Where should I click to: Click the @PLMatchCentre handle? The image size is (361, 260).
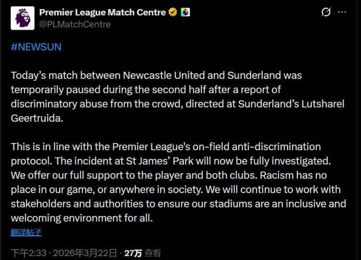tap(75, 24)
